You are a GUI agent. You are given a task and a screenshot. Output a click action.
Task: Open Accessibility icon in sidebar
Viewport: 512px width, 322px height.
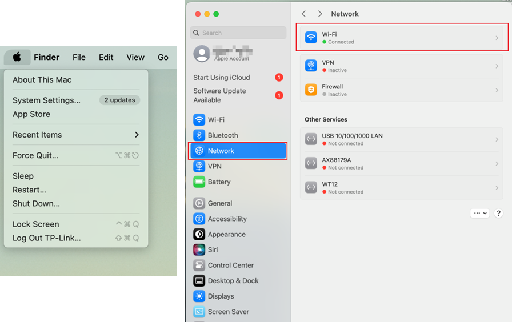point(199,219)
